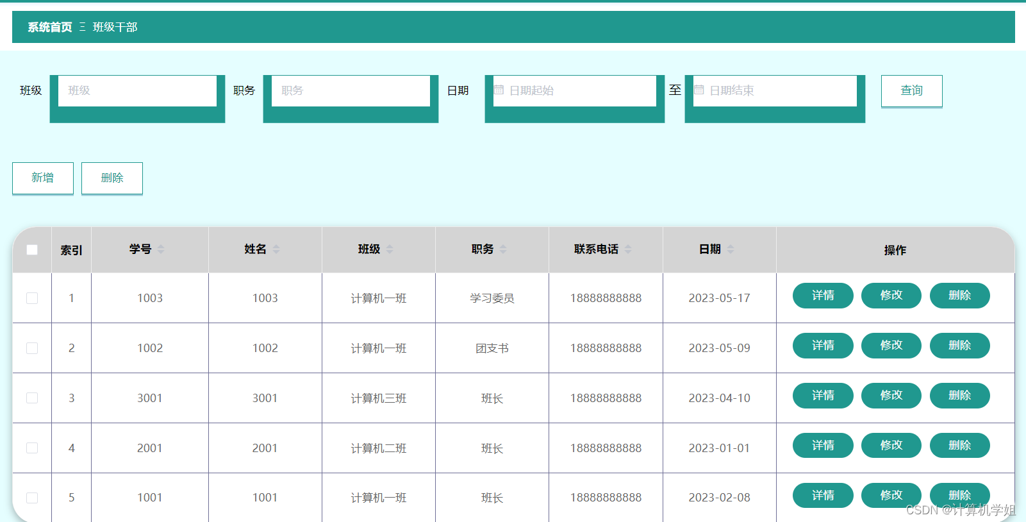
Task: Check the checkbox for row 4 (2001)
Action: [32, 448]
